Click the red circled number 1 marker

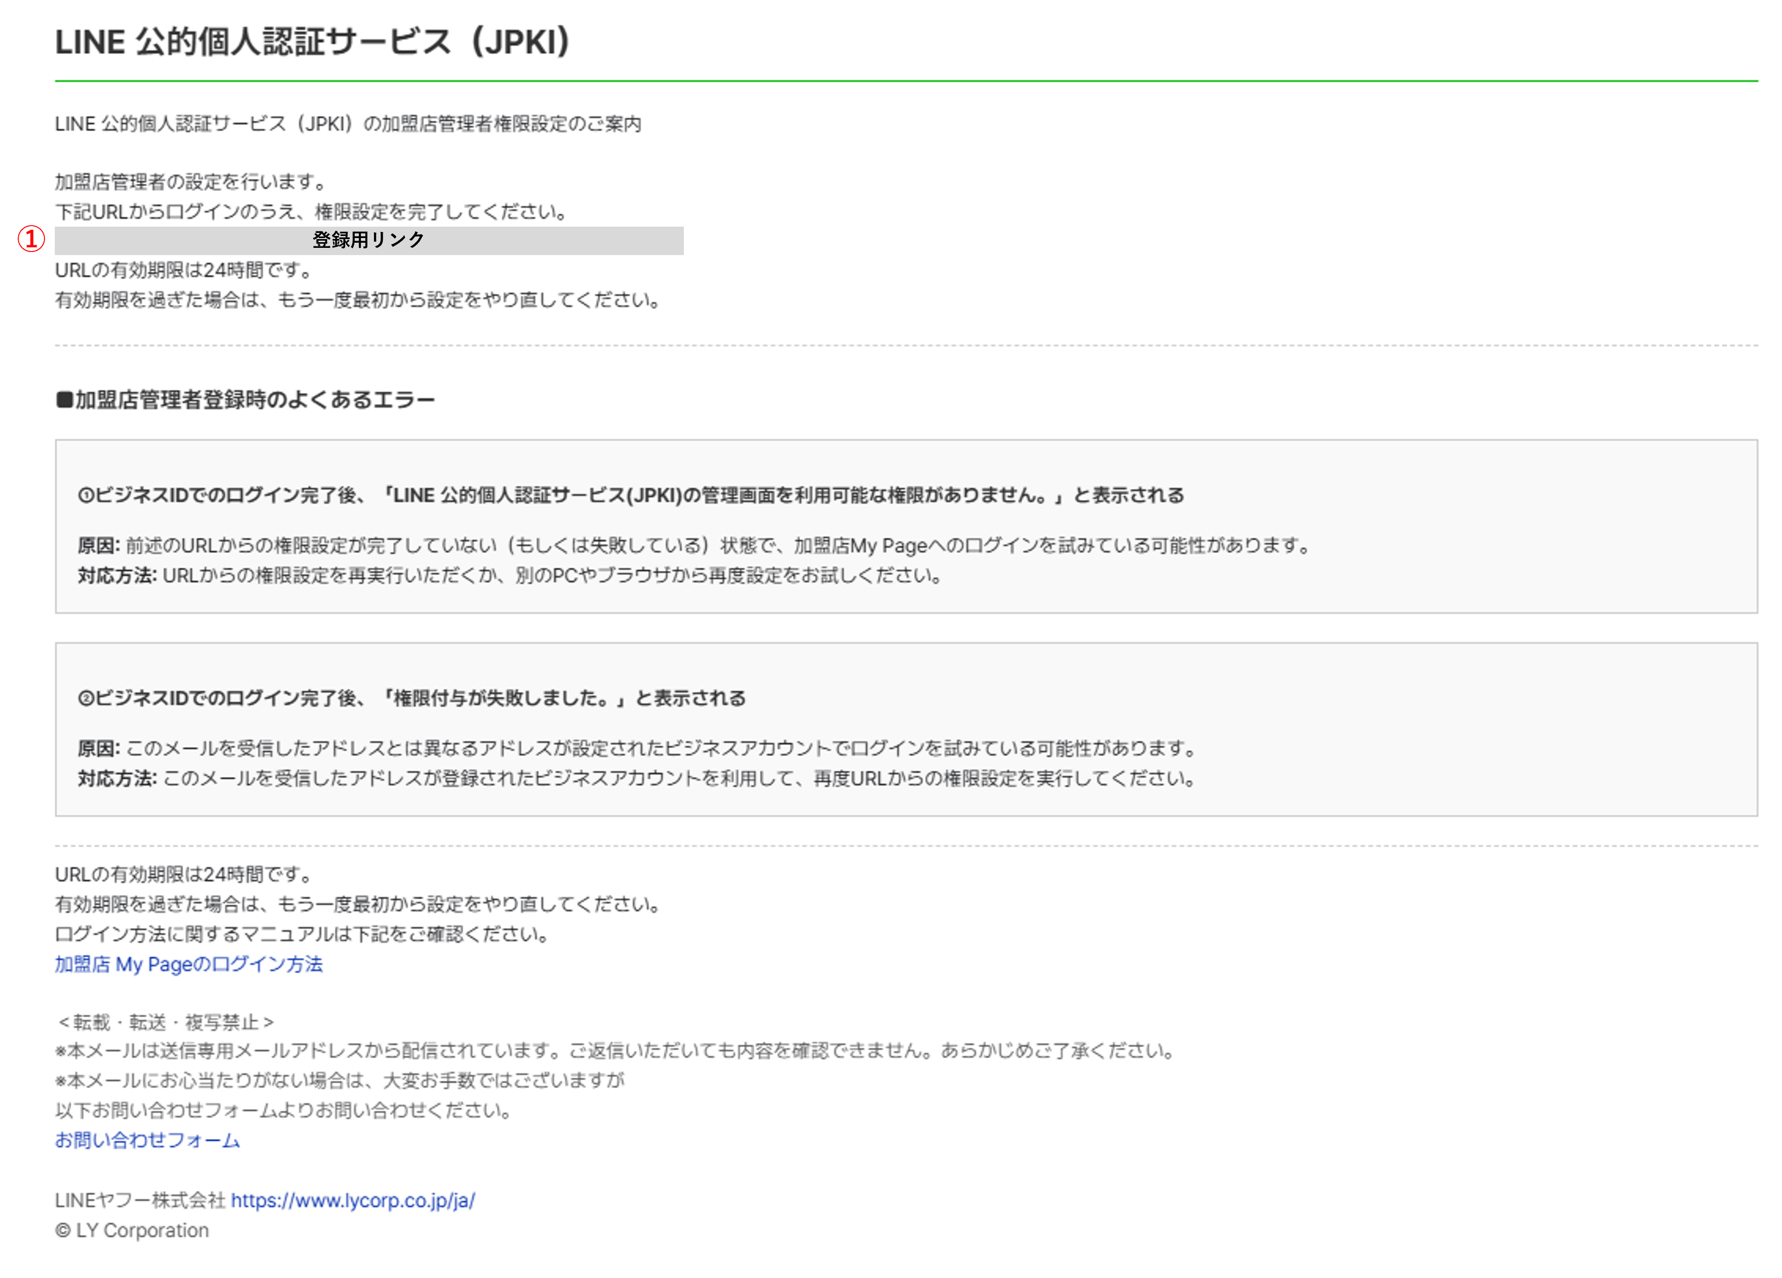click(30, 240)
